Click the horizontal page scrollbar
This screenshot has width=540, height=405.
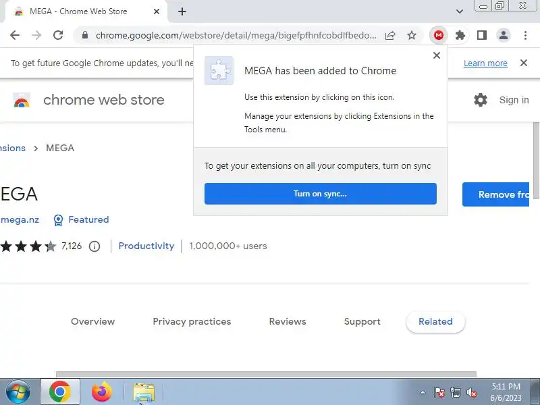click(266, 374)
